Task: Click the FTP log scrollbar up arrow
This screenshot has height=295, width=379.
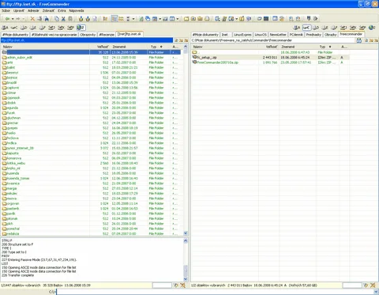Action: click(186, 240)
